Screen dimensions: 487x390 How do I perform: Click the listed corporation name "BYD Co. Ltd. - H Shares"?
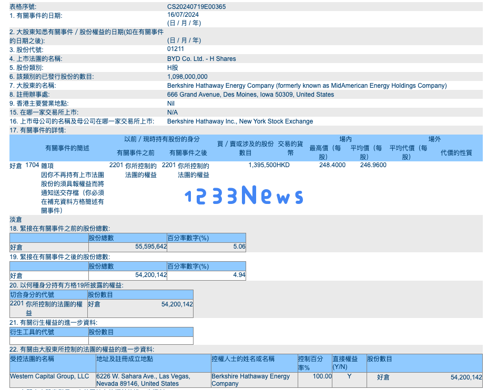point(201,59)
